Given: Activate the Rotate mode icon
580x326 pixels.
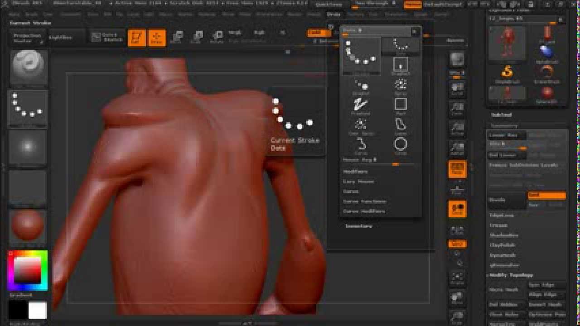Looking at the screenshot, I should click(217, 38).
